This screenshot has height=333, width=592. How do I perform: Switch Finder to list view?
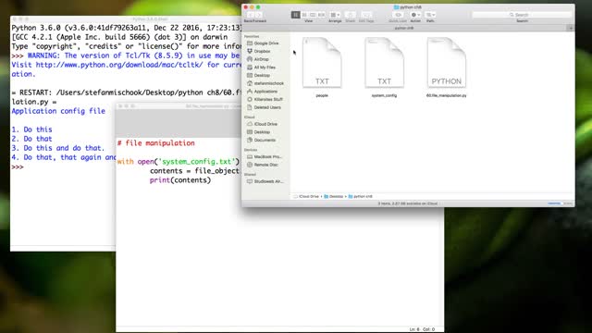click(304, 15)
